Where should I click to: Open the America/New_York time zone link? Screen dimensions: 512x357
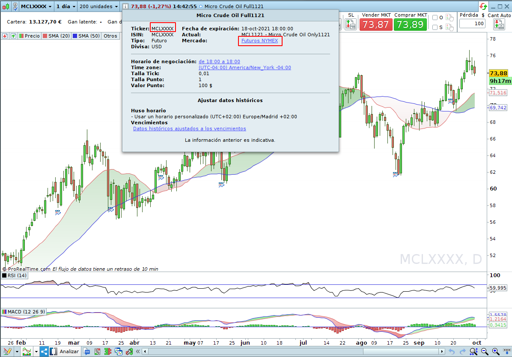tap(244, 67)
